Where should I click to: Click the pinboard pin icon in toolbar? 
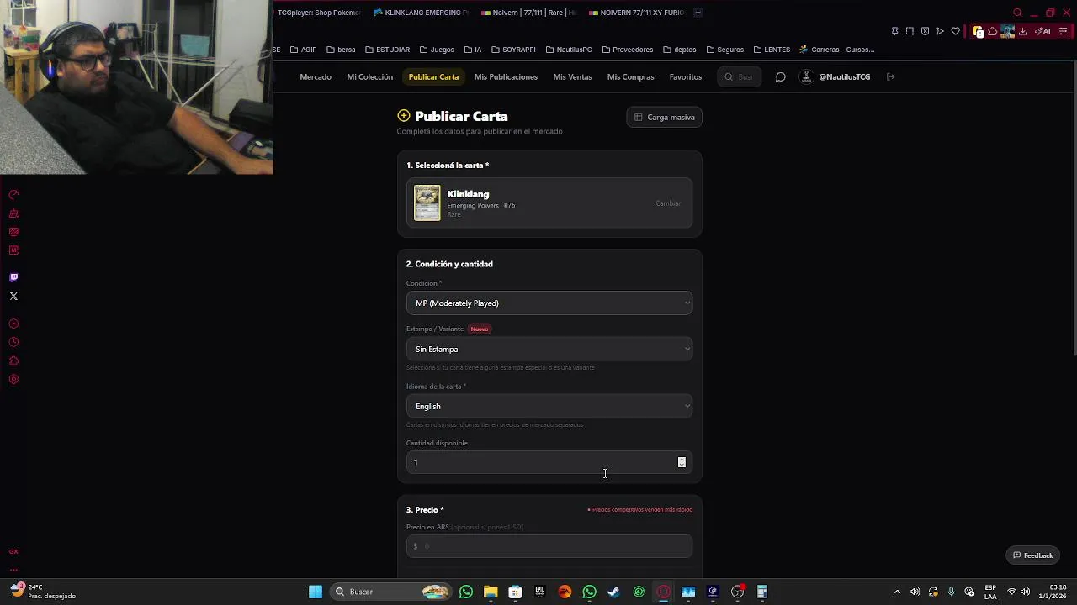[894, 31]
